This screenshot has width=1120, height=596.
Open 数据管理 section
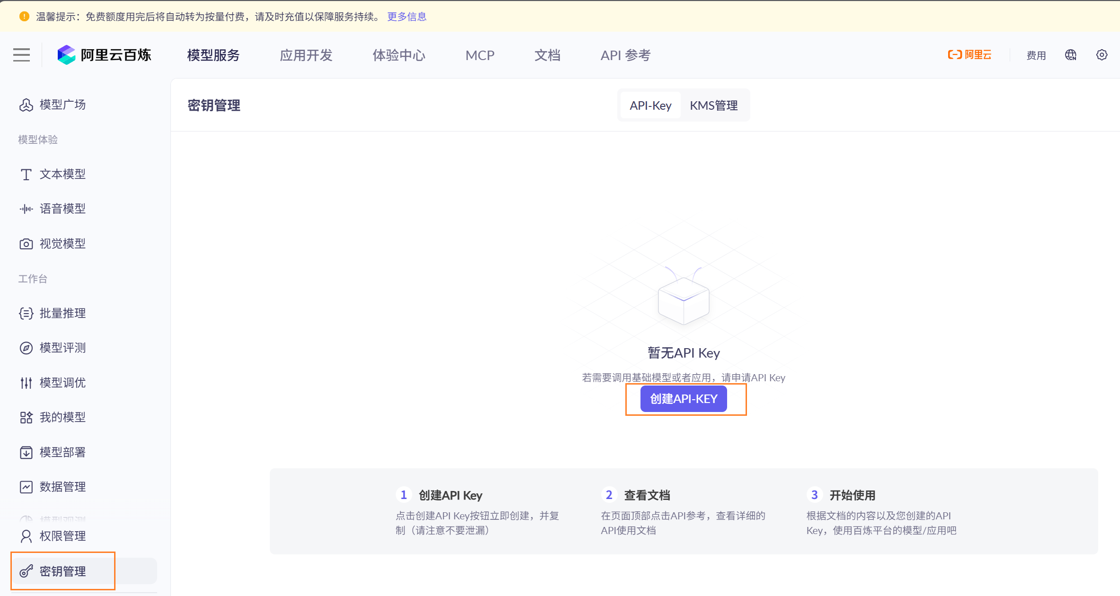pos(62,487)
